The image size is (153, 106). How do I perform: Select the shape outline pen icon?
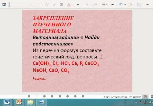pyautogui.click(x=139, y=5)
